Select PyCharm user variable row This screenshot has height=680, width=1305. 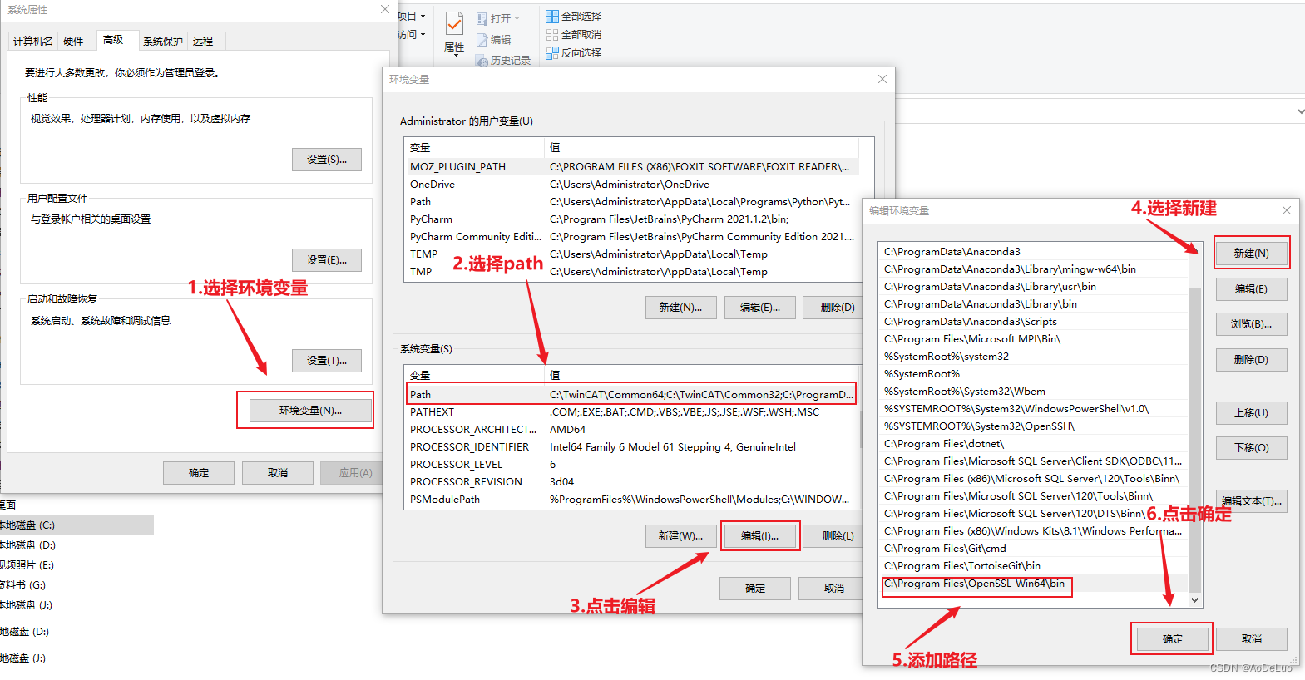631,219
